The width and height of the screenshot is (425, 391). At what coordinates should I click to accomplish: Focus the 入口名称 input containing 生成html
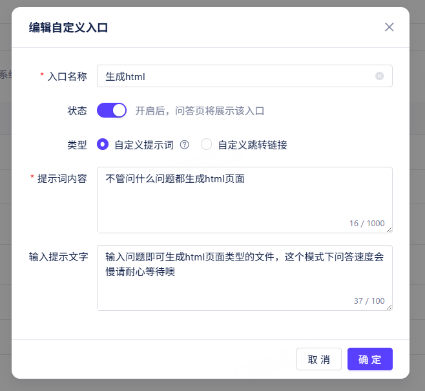point(245,76)
